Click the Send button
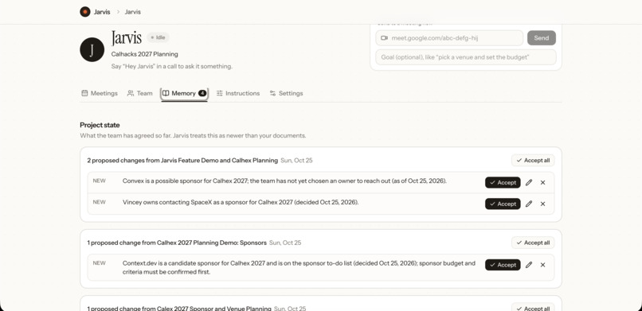 pyautogui.click(x=542, y=38)
